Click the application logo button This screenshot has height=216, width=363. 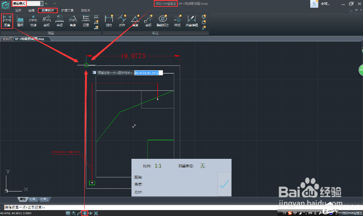tap(5, 5)
